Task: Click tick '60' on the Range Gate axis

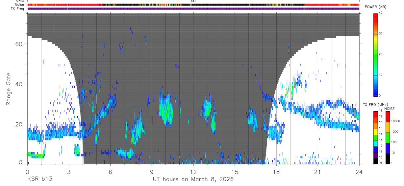Action: [19, 44]
